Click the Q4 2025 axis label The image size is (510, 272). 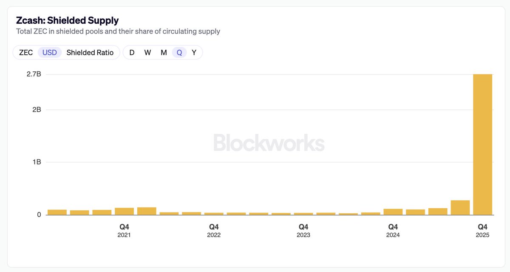[483, 231]
